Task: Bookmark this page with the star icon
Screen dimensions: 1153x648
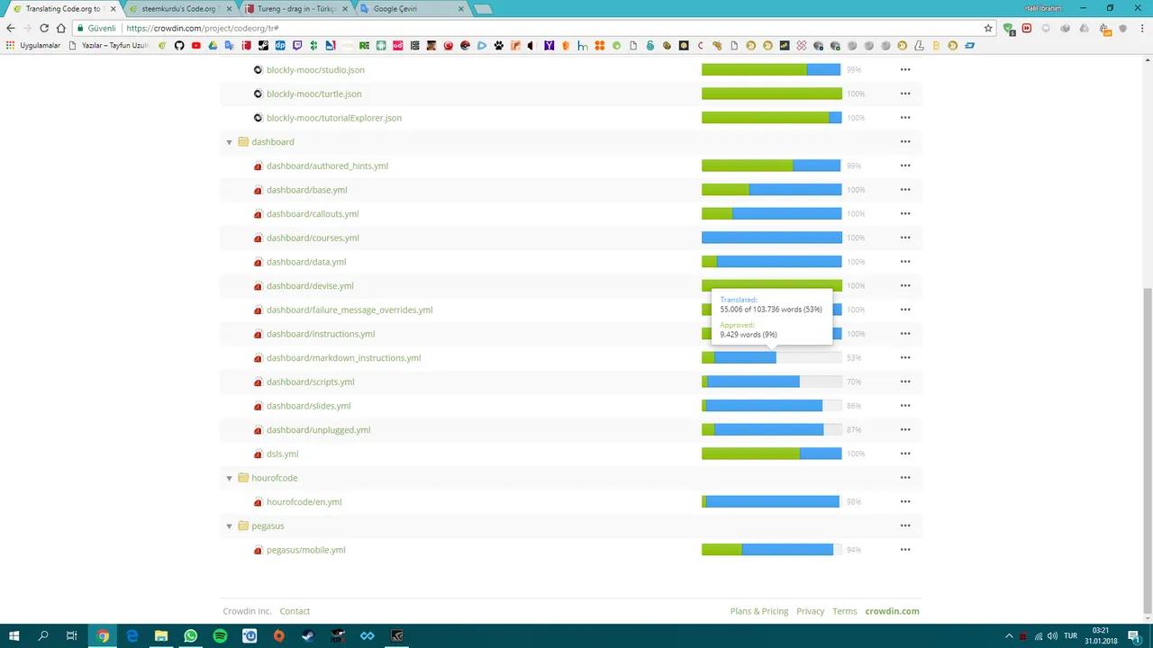Action: pos(988,28)
